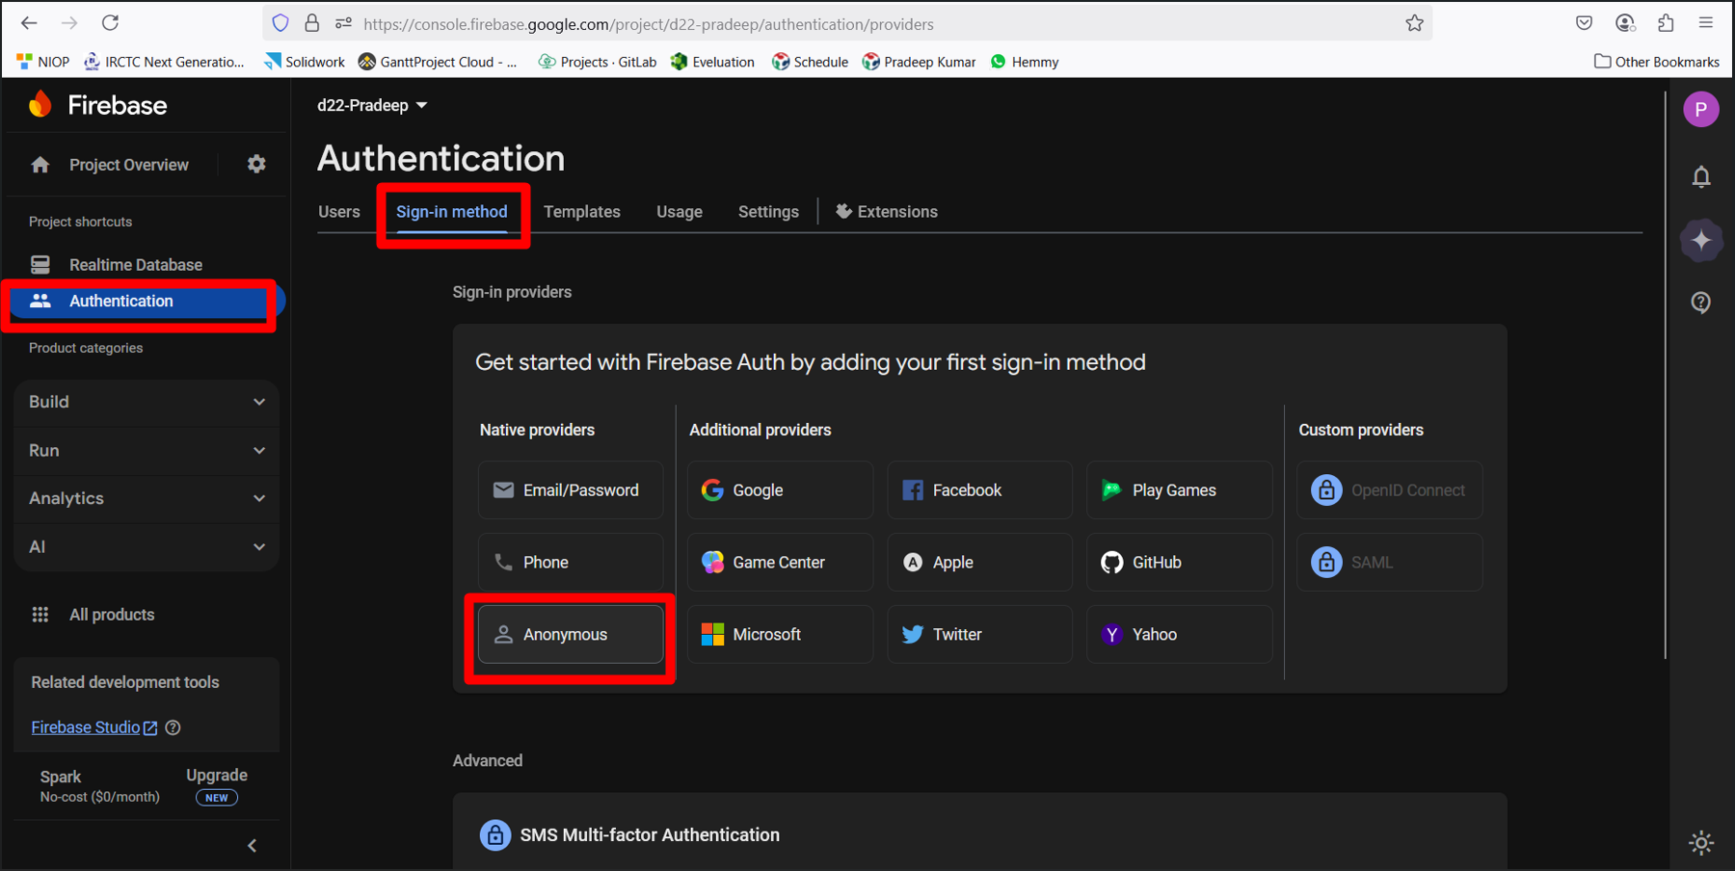1735x871 pixels.
Task: Expand the Analytics category
Action: (x=147, y=498)
